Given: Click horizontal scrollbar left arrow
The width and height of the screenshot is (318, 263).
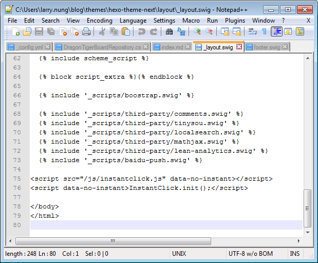Looking at the screenshot, I should tap(10, 241).
